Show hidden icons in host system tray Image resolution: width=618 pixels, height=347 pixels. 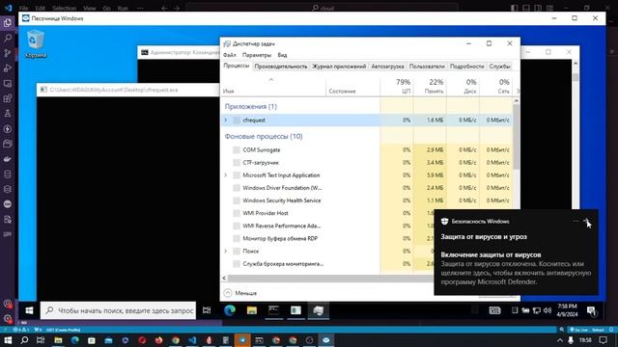(x=560, y=340)
